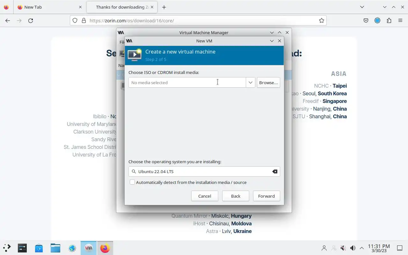Open the clock showing 11:31 PM
408x255 pixels.
pos(379,248)
